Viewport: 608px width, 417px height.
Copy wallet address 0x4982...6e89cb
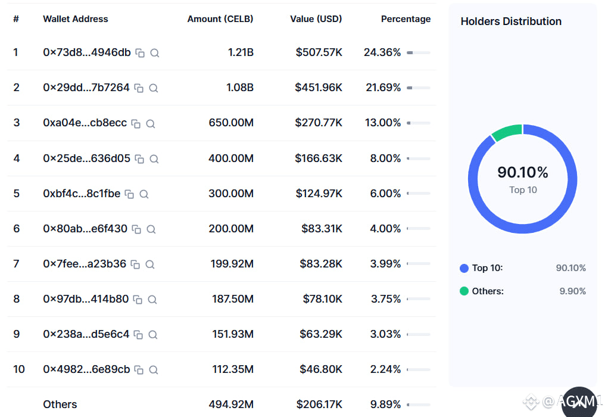pyautogui.click(x=139, y=370)
